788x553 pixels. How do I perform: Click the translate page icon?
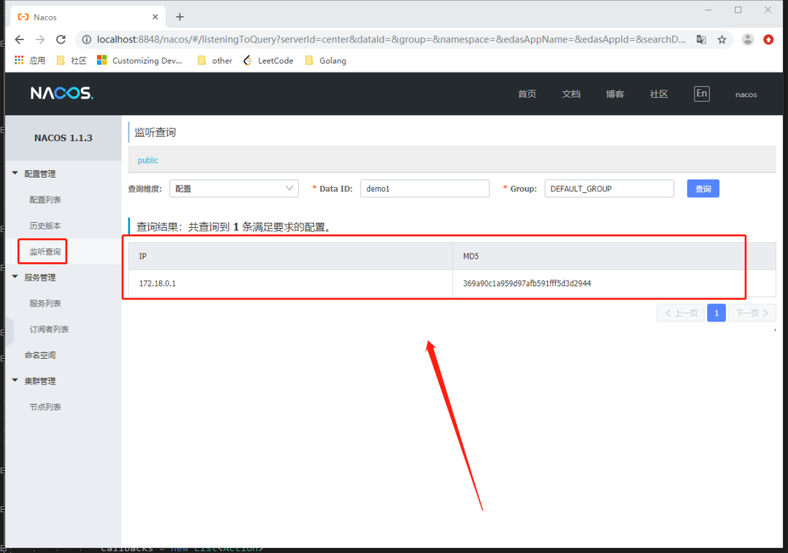[x=701, y=39]
